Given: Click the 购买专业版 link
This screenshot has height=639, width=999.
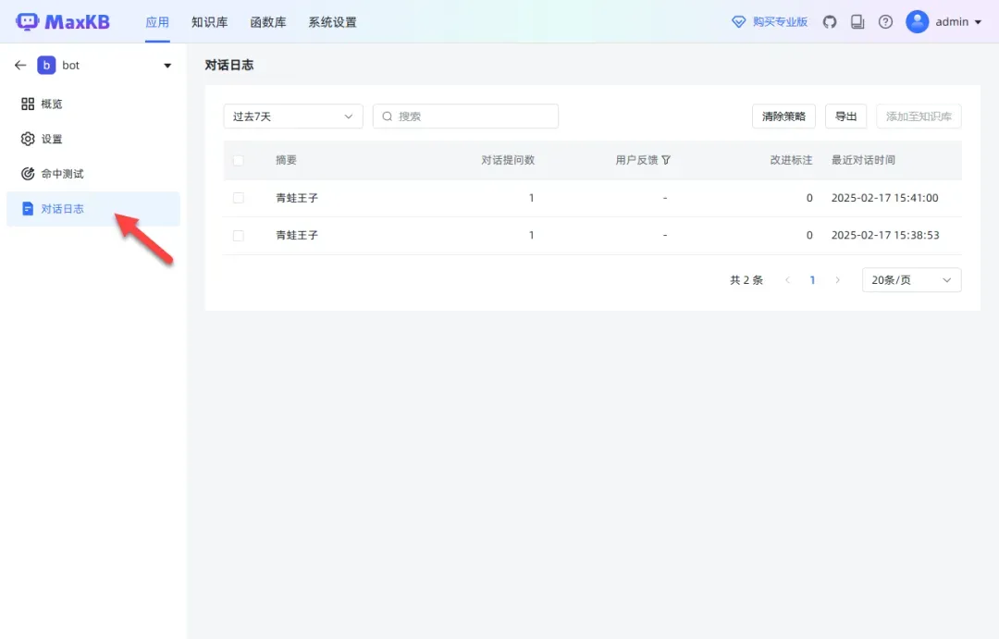Looking at the screenshot, I should pyautogui.click(x=780, y=21).
